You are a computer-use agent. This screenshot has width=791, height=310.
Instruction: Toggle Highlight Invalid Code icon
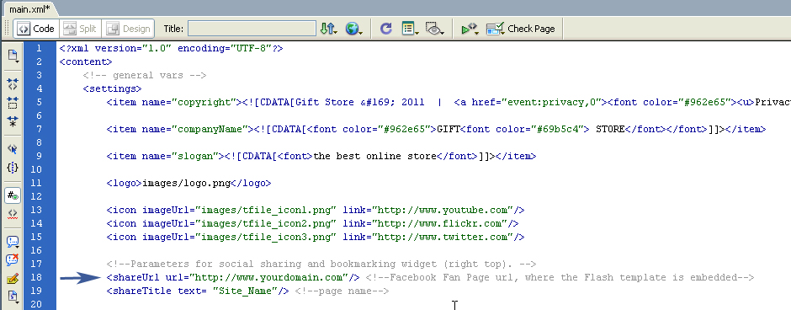tap(13, 213)
